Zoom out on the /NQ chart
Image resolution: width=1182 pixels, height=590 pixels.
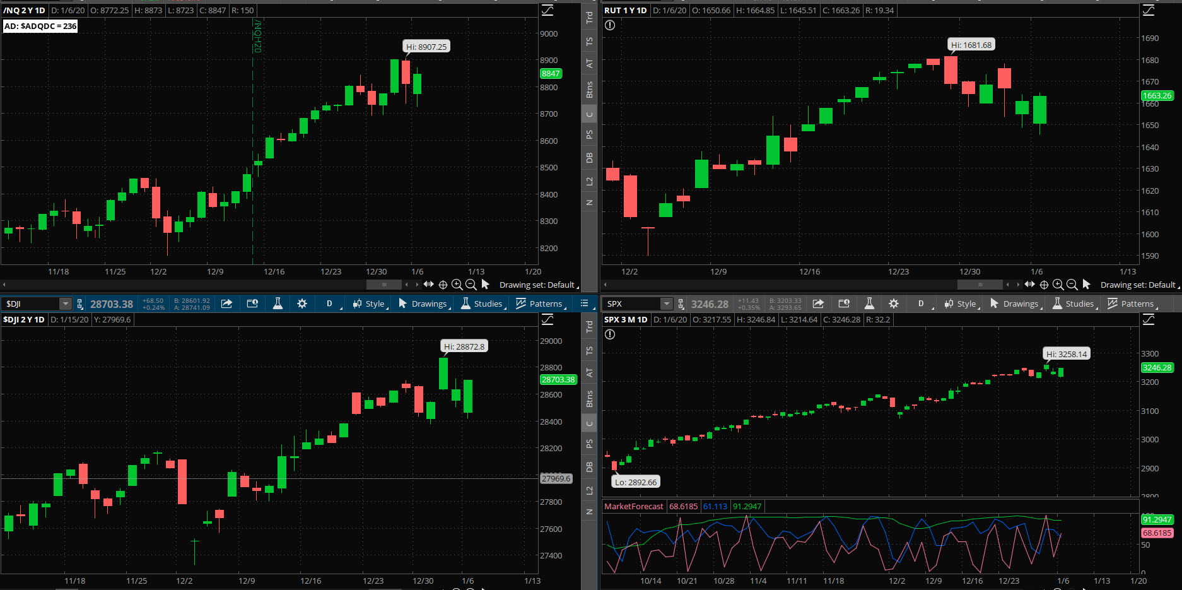(471, 285)
